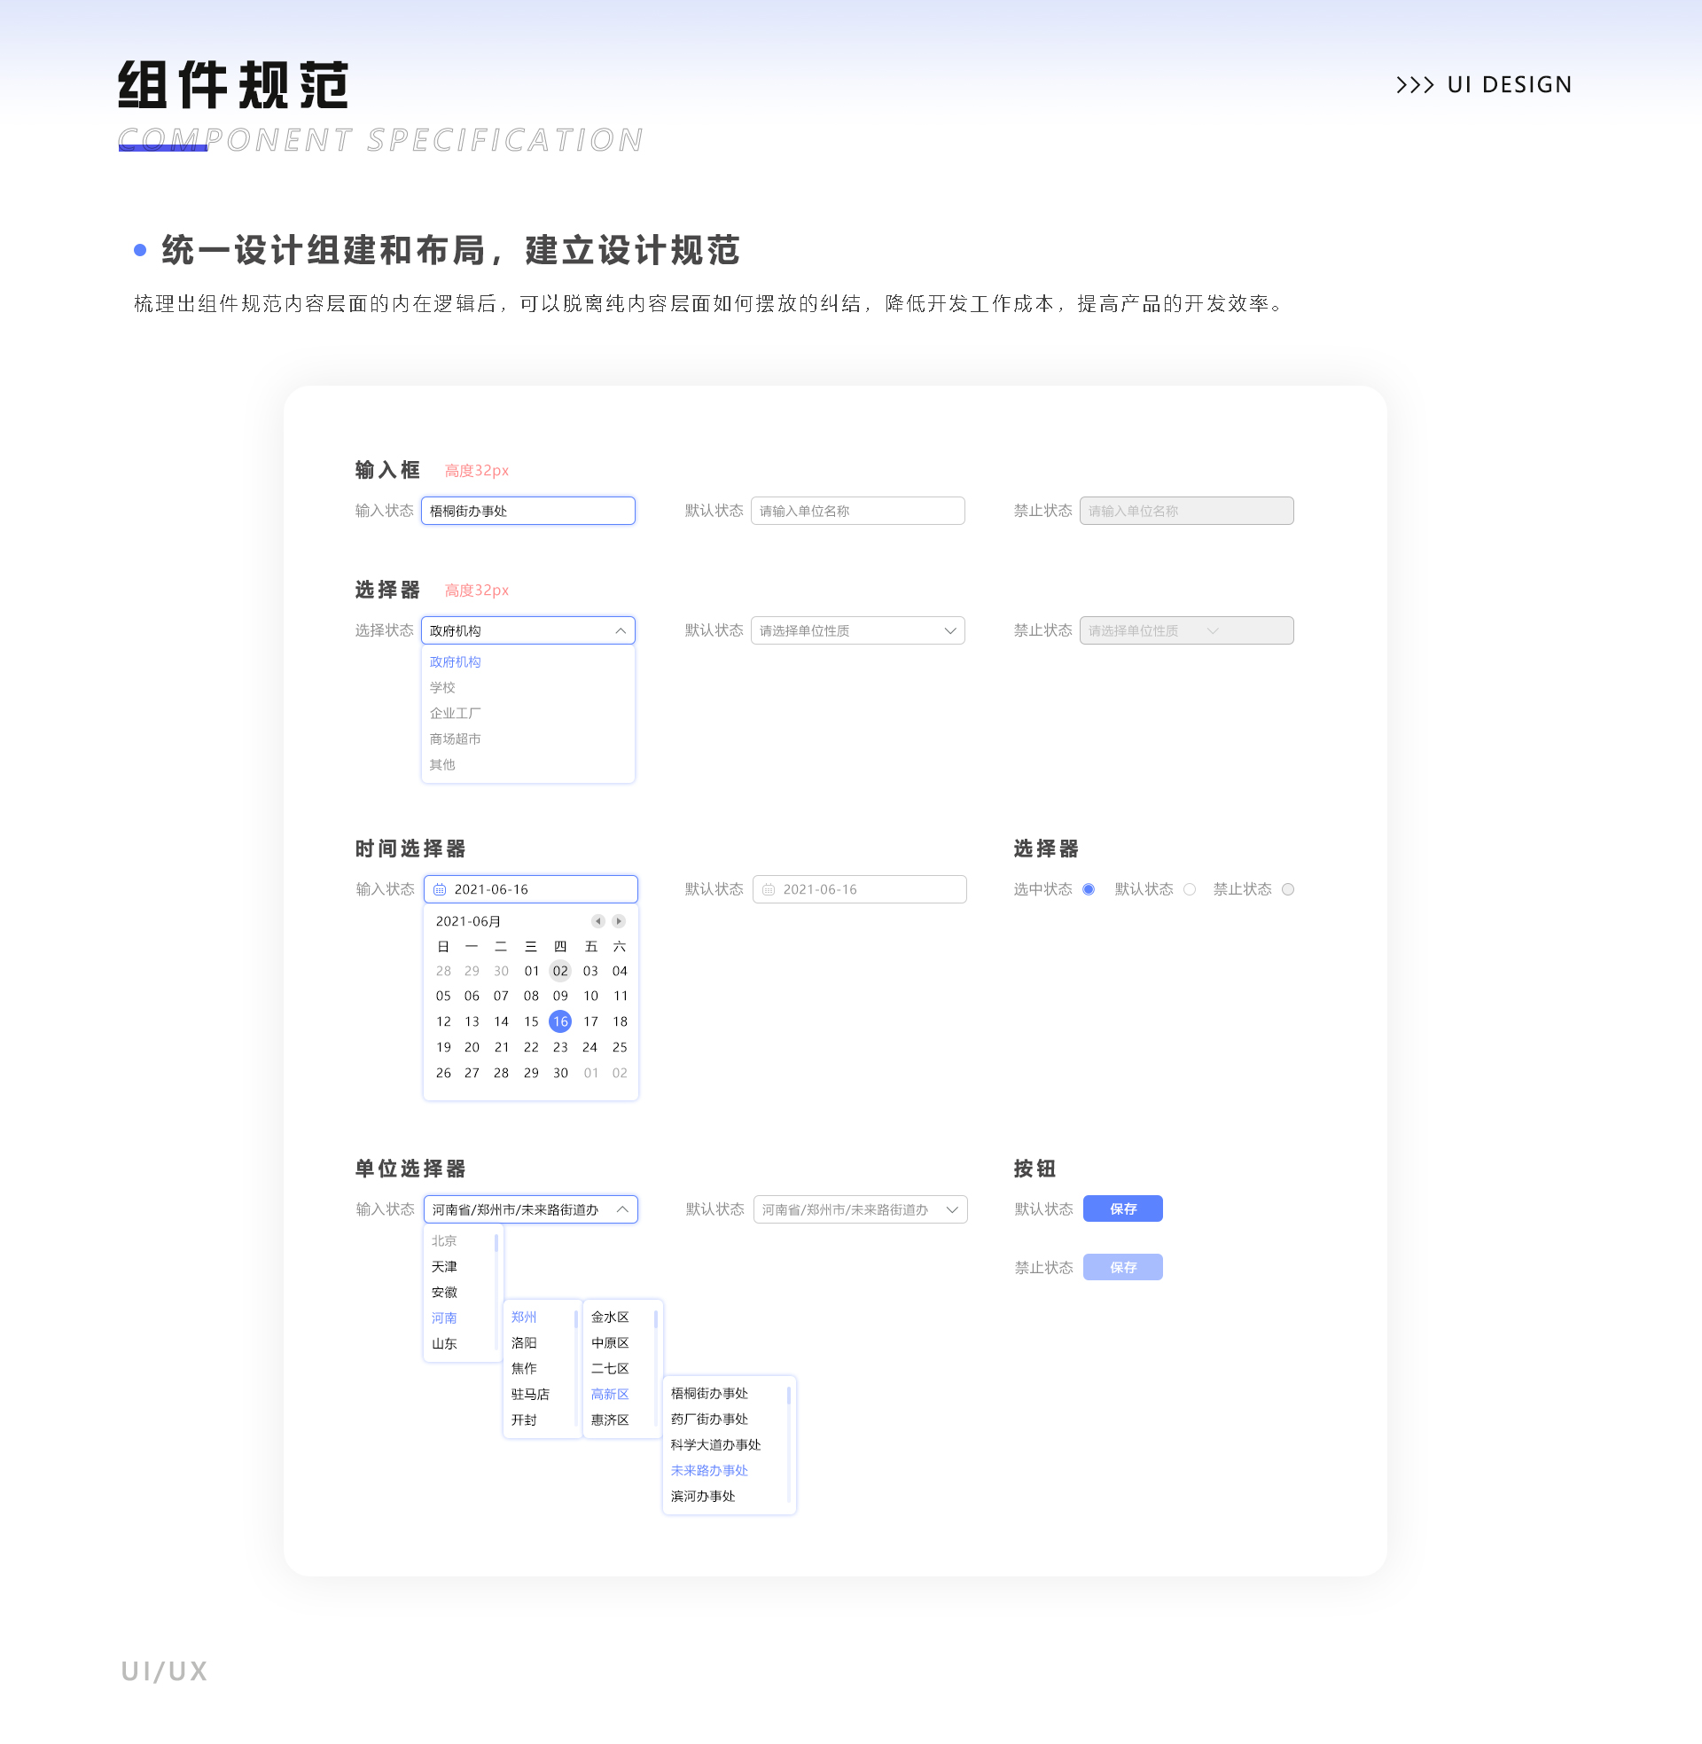Click calendar icon in default date field
The image size is (1702, 1744).
769,889
